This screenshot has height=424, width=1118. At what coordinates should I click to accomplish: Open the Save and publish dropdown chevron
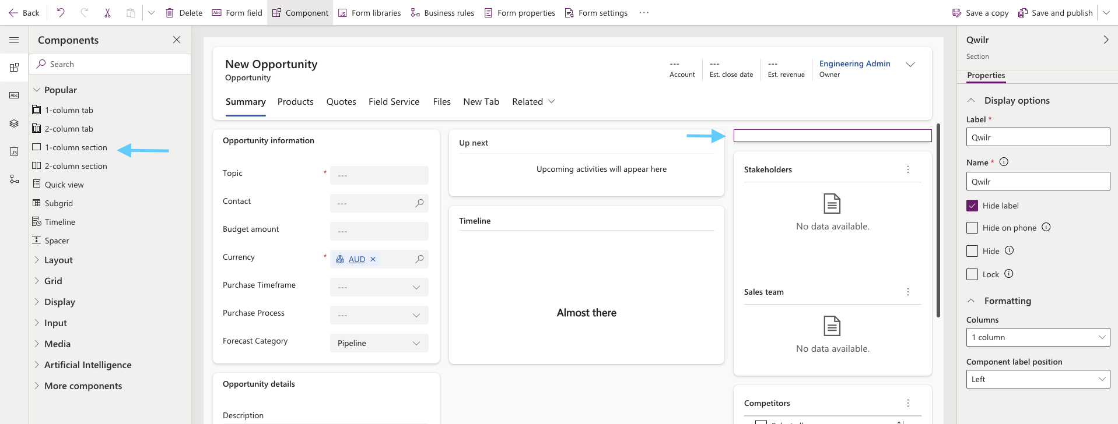1106,13
